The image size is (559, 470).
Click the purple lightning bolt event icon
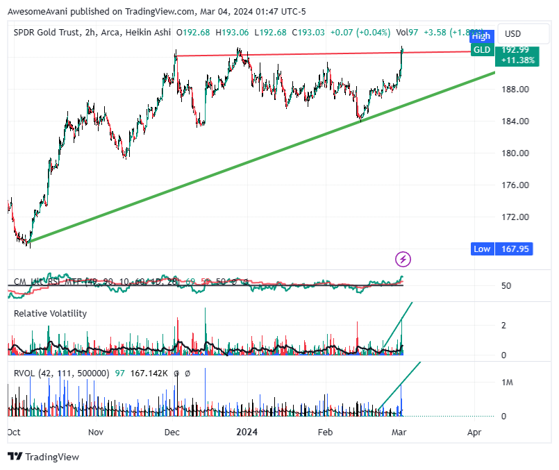pos(403,259)
